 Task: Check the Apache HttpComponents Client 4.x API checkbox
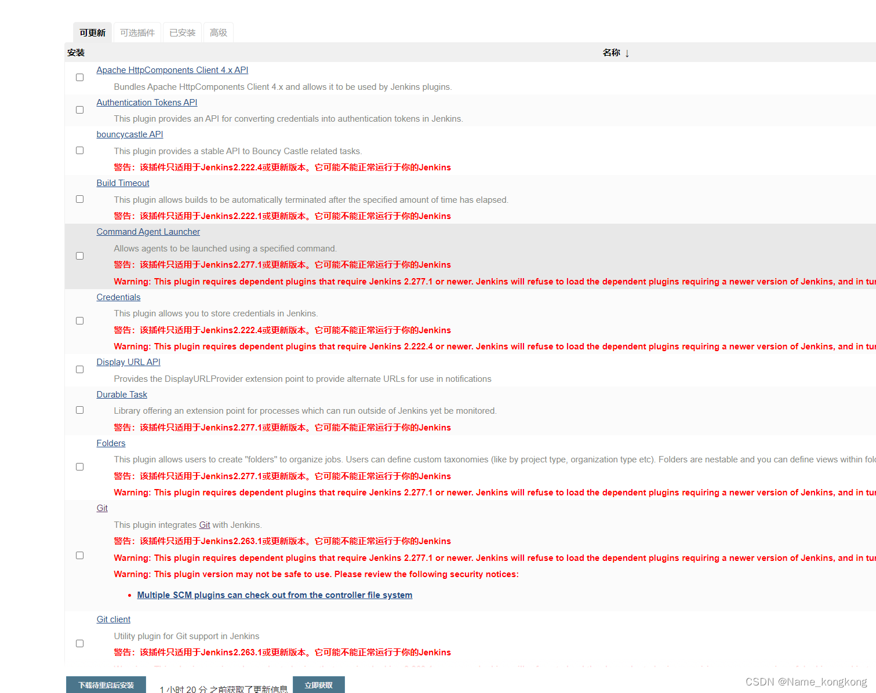pyautogui.click(x=79, y=77)
